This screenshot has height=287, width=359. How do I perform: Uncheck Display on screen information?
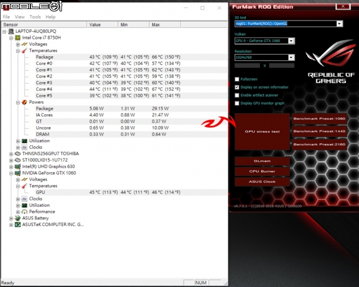tap(237, 87)
